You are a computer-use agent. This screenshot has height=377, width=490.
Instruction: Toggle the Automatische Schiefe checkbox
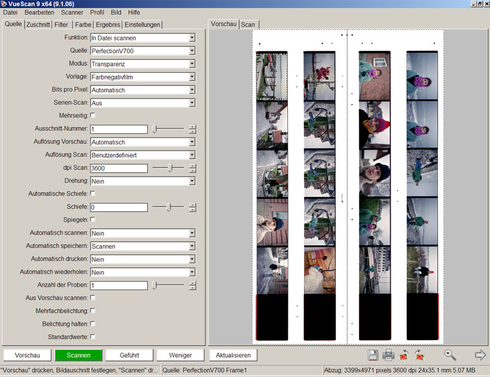(92, 193)
